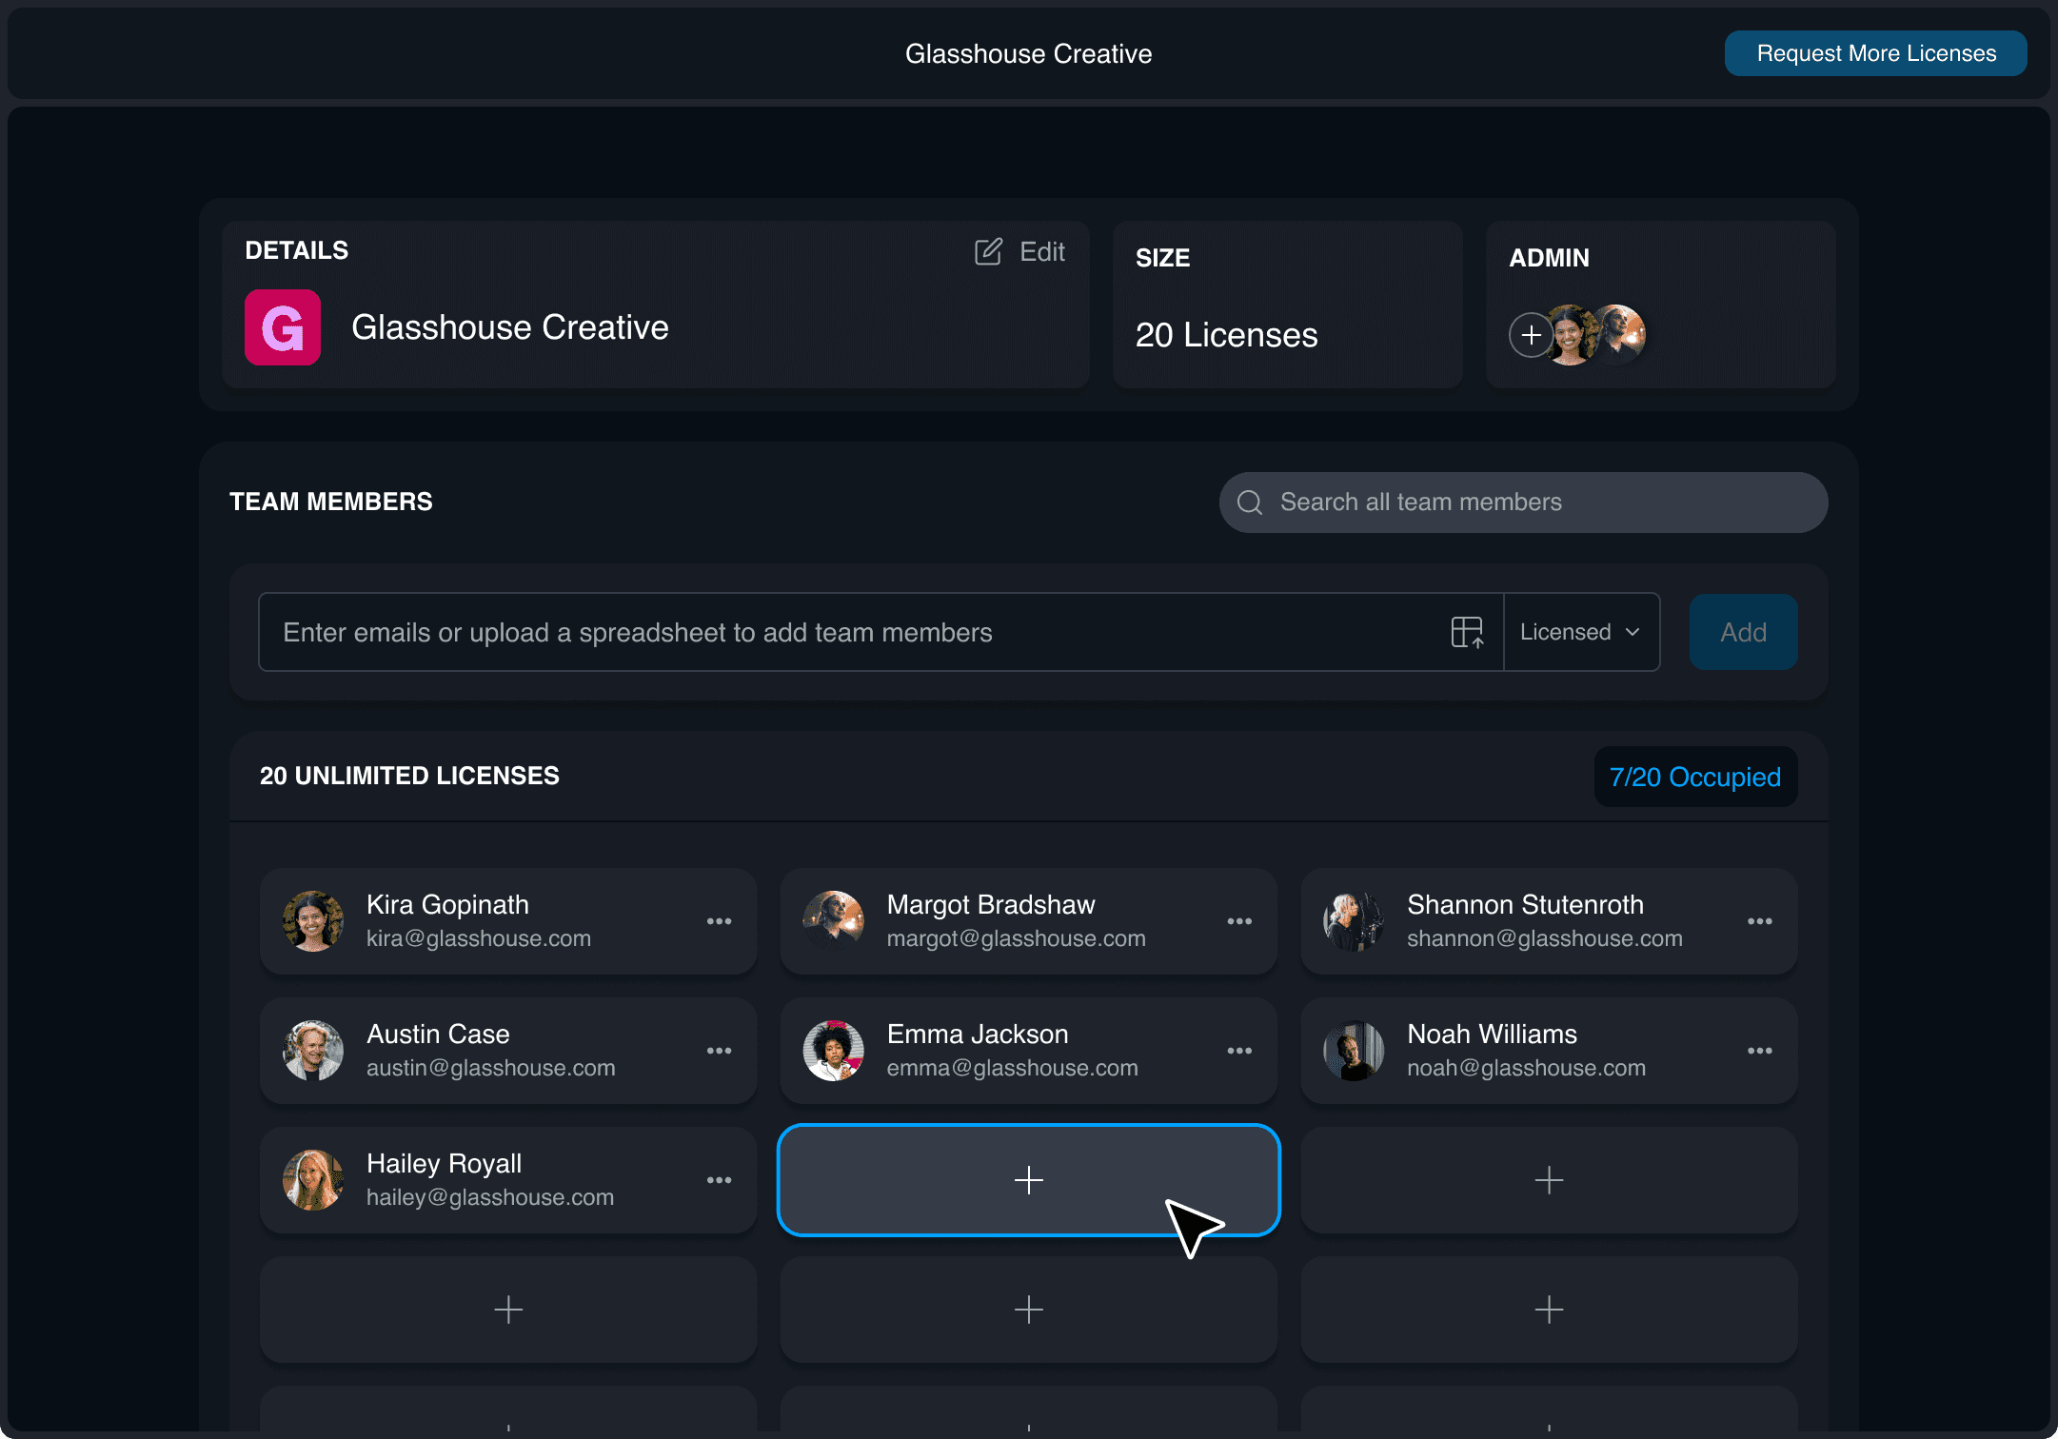Focus the Search all team members field
The width and height of the screenshot is (2058, 1439).
point(1523,503)
